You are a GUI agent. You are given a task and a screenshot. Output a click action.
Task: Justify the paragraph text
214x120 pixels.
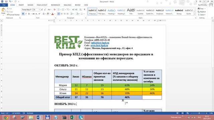click(68, 14)
